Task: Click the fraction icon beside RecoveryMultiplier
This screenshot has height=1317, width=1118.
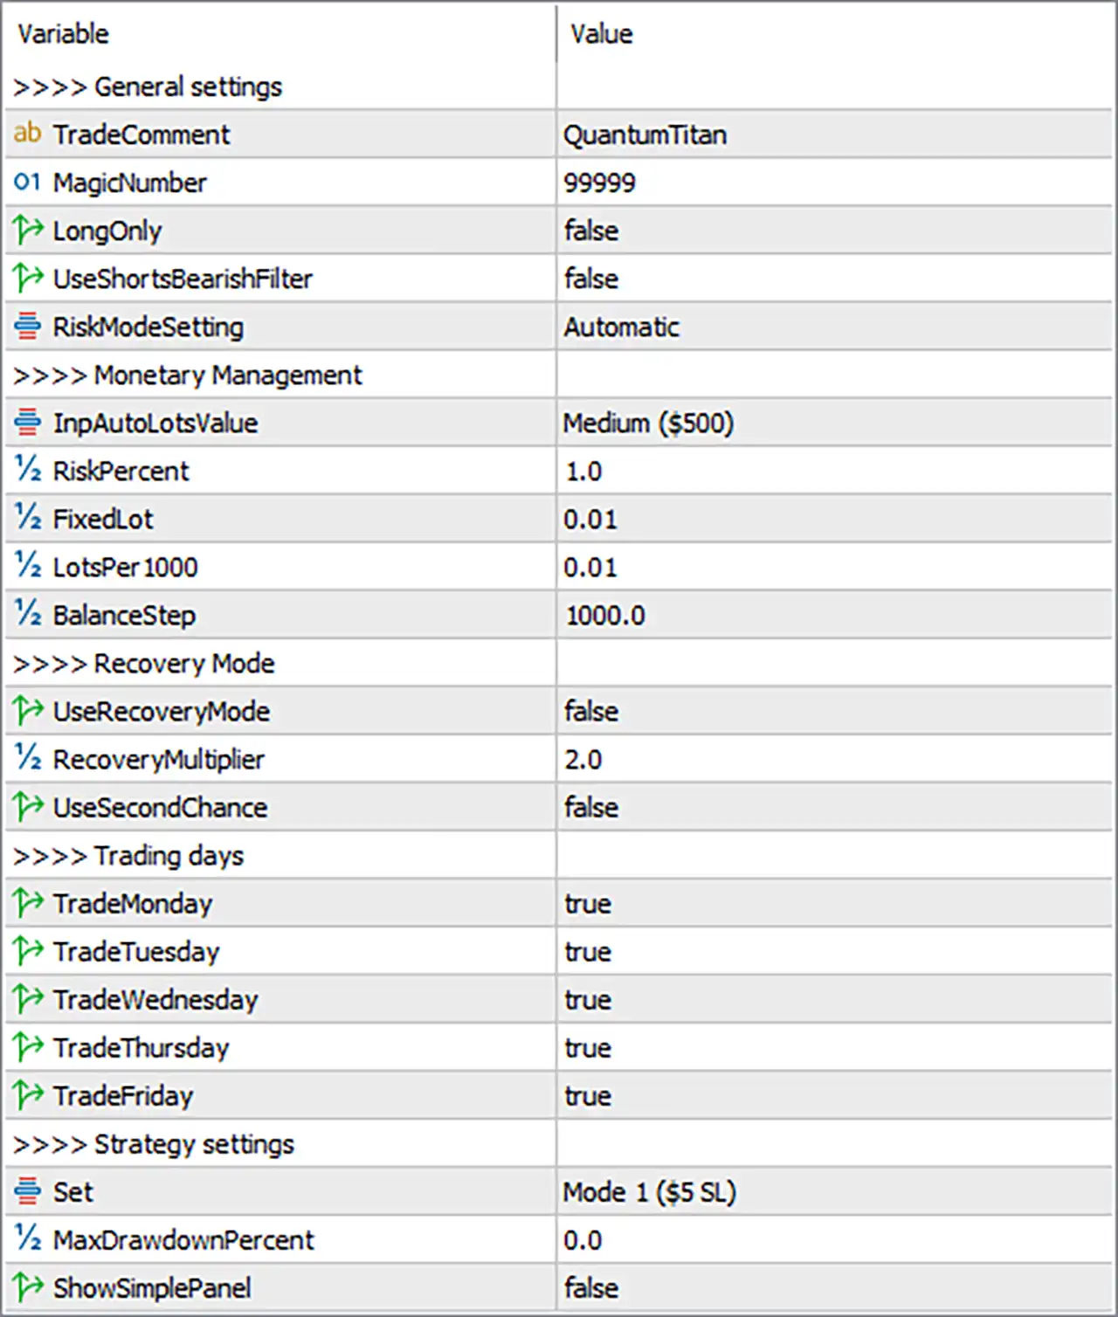Action: point(27,758)
